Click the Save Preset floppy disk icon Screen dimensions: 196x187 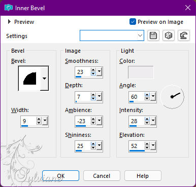[x=153, y=35]
